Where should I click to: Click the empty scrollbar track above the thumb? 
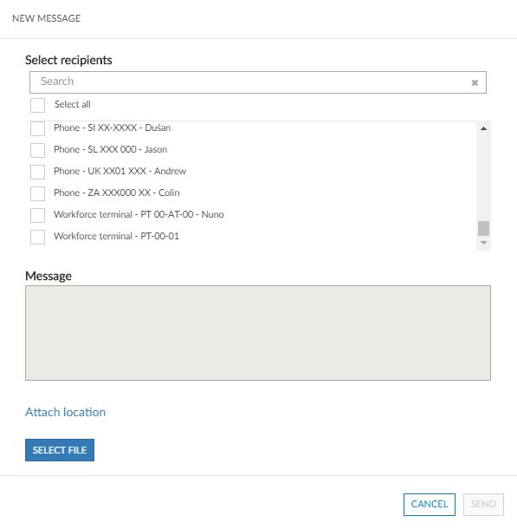(x=483, y=177)
